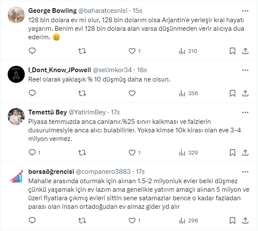Bookmark borsaöğrencisi's tweet
Image resolution: width=258 pixels, height=231 pixels.
(232, 221)
